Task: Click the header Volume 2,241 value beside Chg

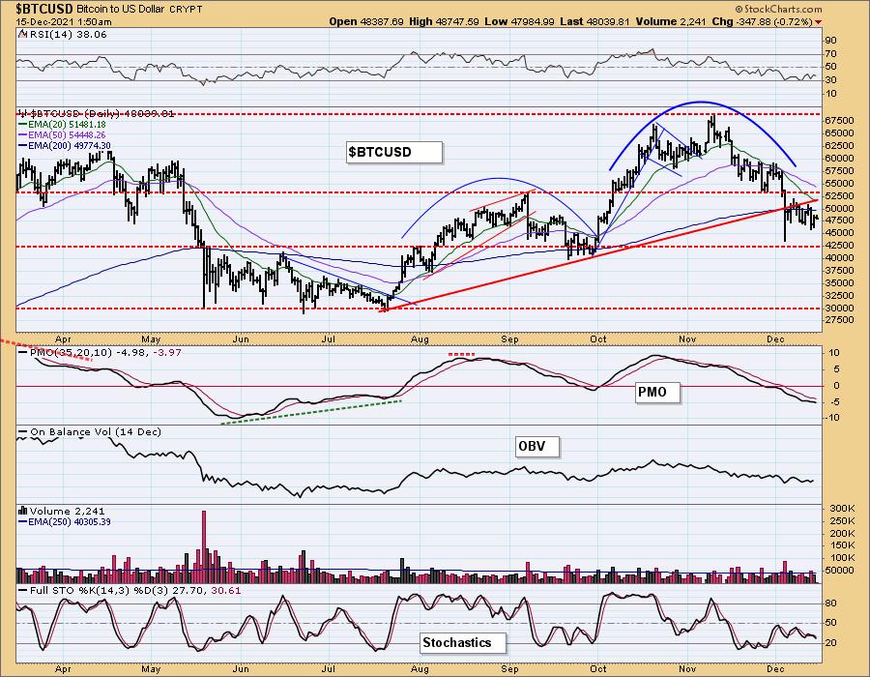Action: click(x=670, y=21)
